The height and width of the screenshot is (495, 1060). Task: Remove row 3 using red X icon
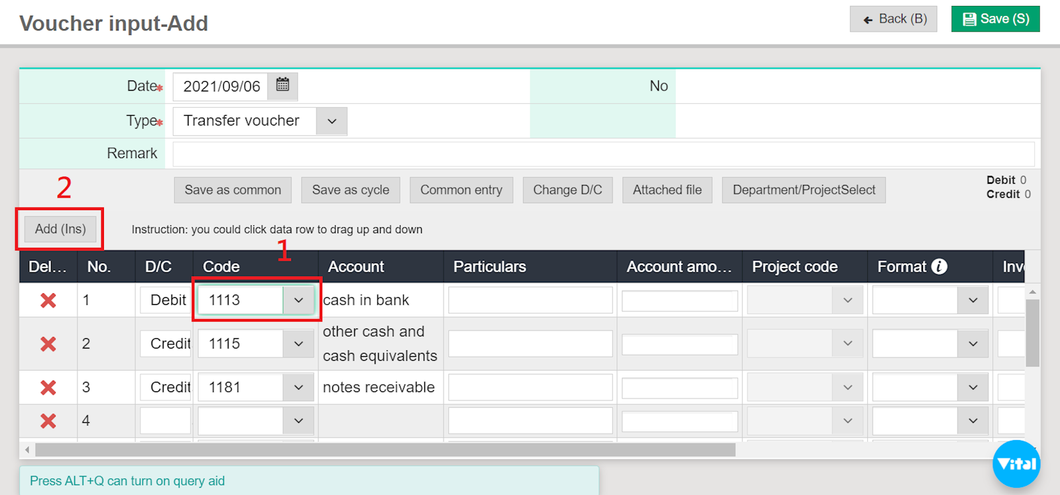click(x=48, y=387)
